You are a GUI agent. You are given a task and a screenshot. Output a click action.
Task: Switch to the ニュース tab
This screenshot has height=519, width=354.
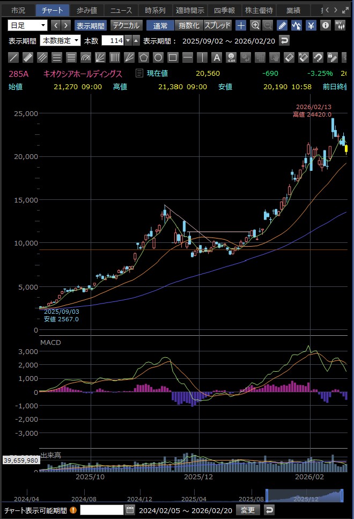(x=120, y=10)
